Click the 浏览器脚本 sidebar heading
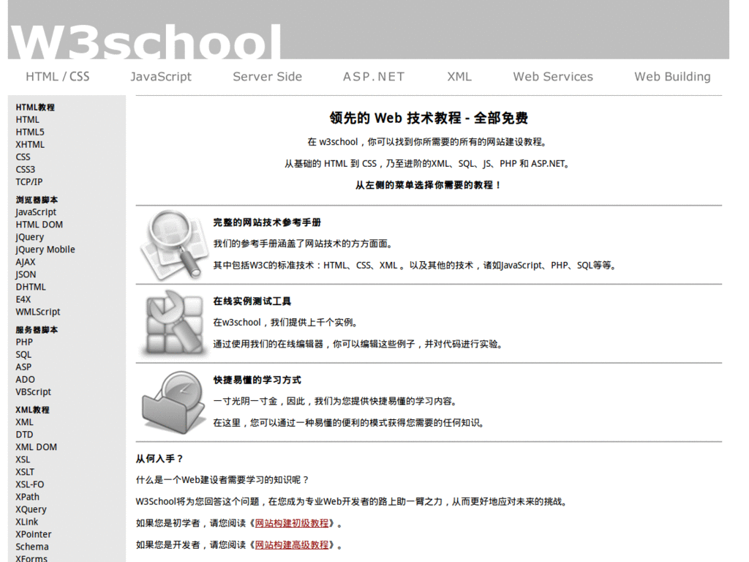Viewport: 749px width, 562px height. point(37,200)
